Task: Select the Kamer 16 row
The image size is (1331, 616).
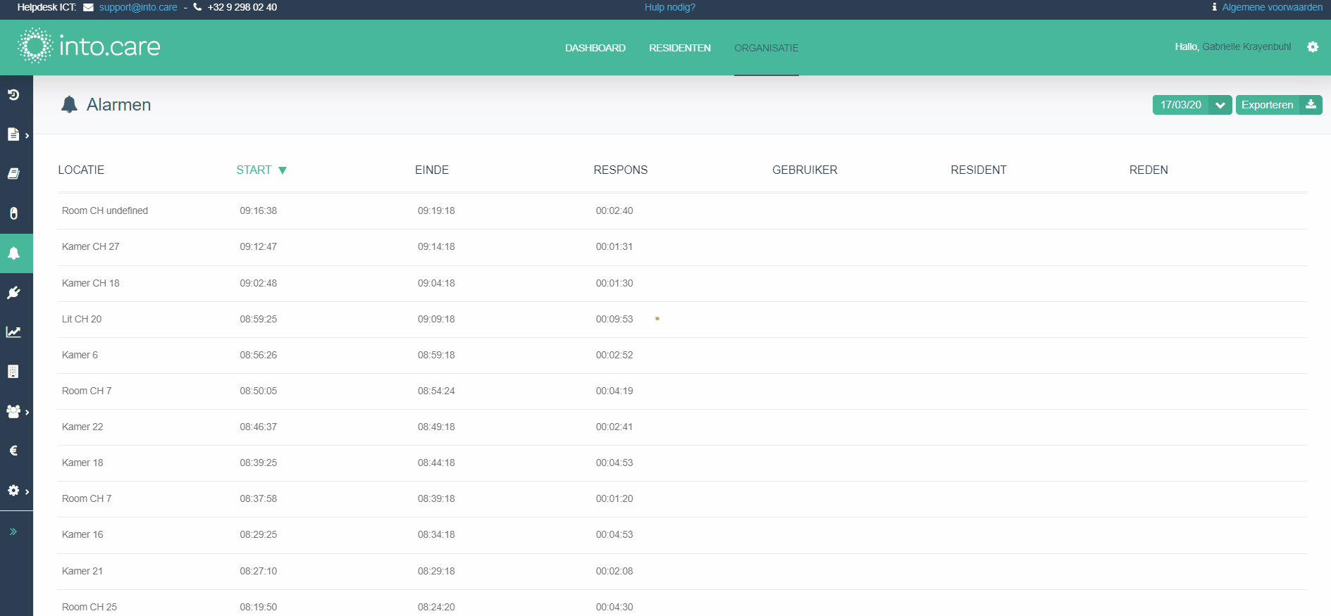Action: coord(683,535)
